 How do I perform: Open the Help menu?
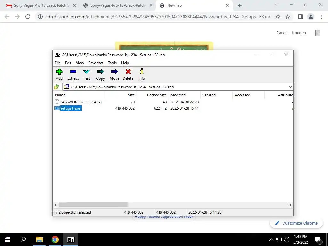125,63
